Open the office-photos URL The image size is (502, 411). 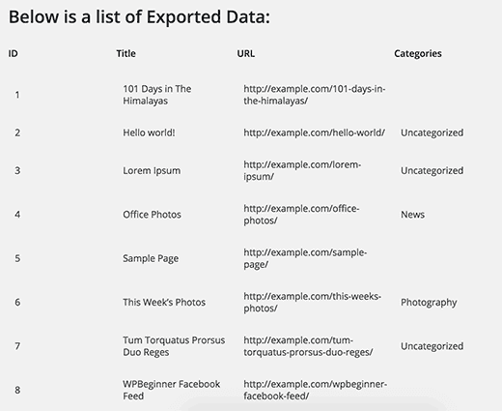[x=301, y=215]
